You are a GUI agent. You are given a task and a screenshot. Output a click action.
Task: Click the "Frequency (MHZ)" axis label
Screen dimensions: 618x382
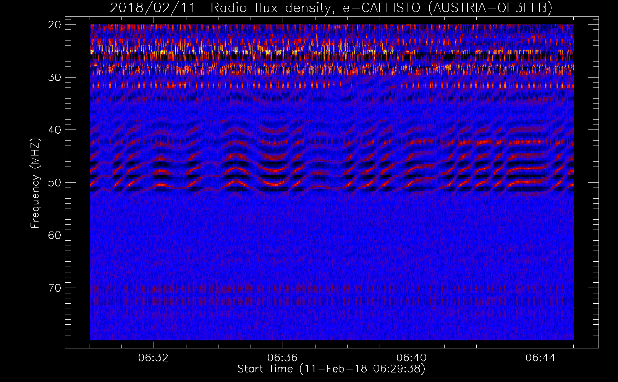click(35, 183)
